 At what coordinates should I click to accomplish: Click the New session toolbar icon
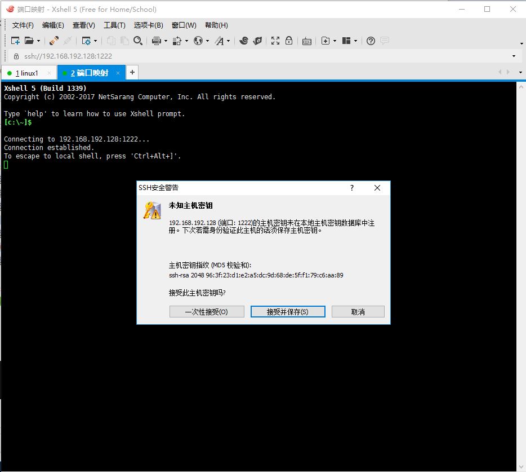[15, 41]
